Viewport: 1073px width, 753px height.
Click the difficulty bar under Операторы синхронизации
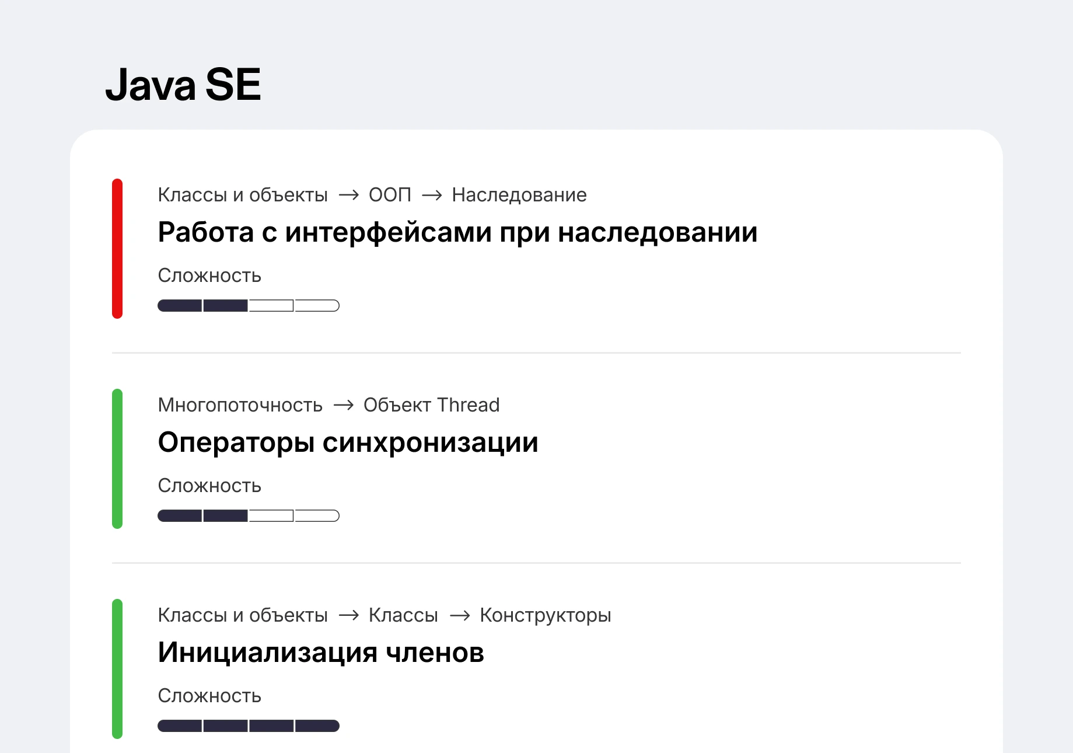coord(249,515)
